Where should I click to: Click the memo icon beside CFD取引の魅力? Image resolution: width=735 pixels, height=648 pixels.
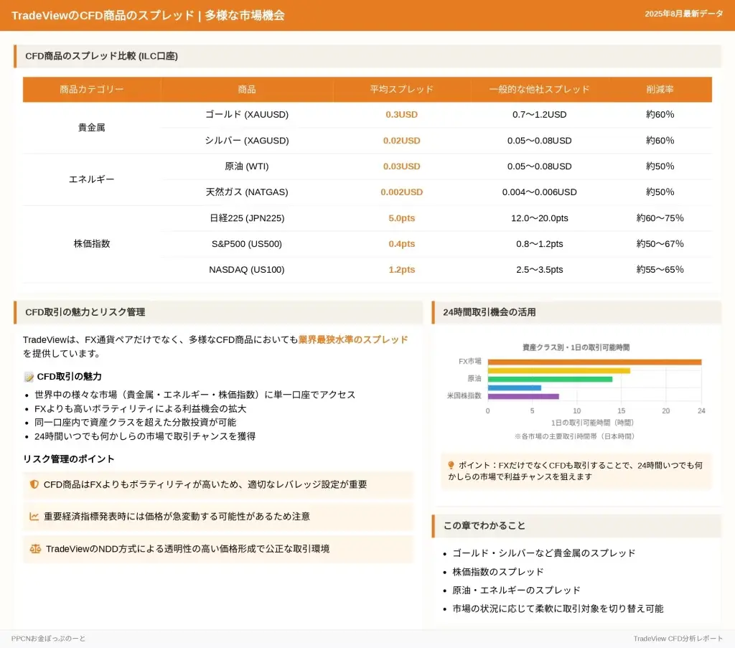tap(29, 377)
